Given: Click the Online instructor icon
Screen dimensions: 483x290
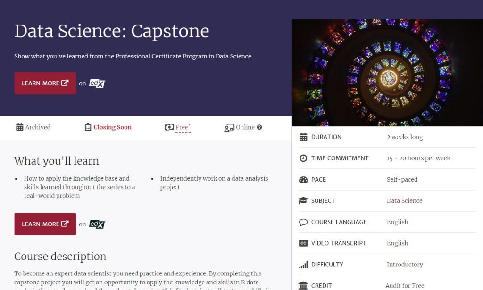Looking at the screenshot, I should coord(229,127).
